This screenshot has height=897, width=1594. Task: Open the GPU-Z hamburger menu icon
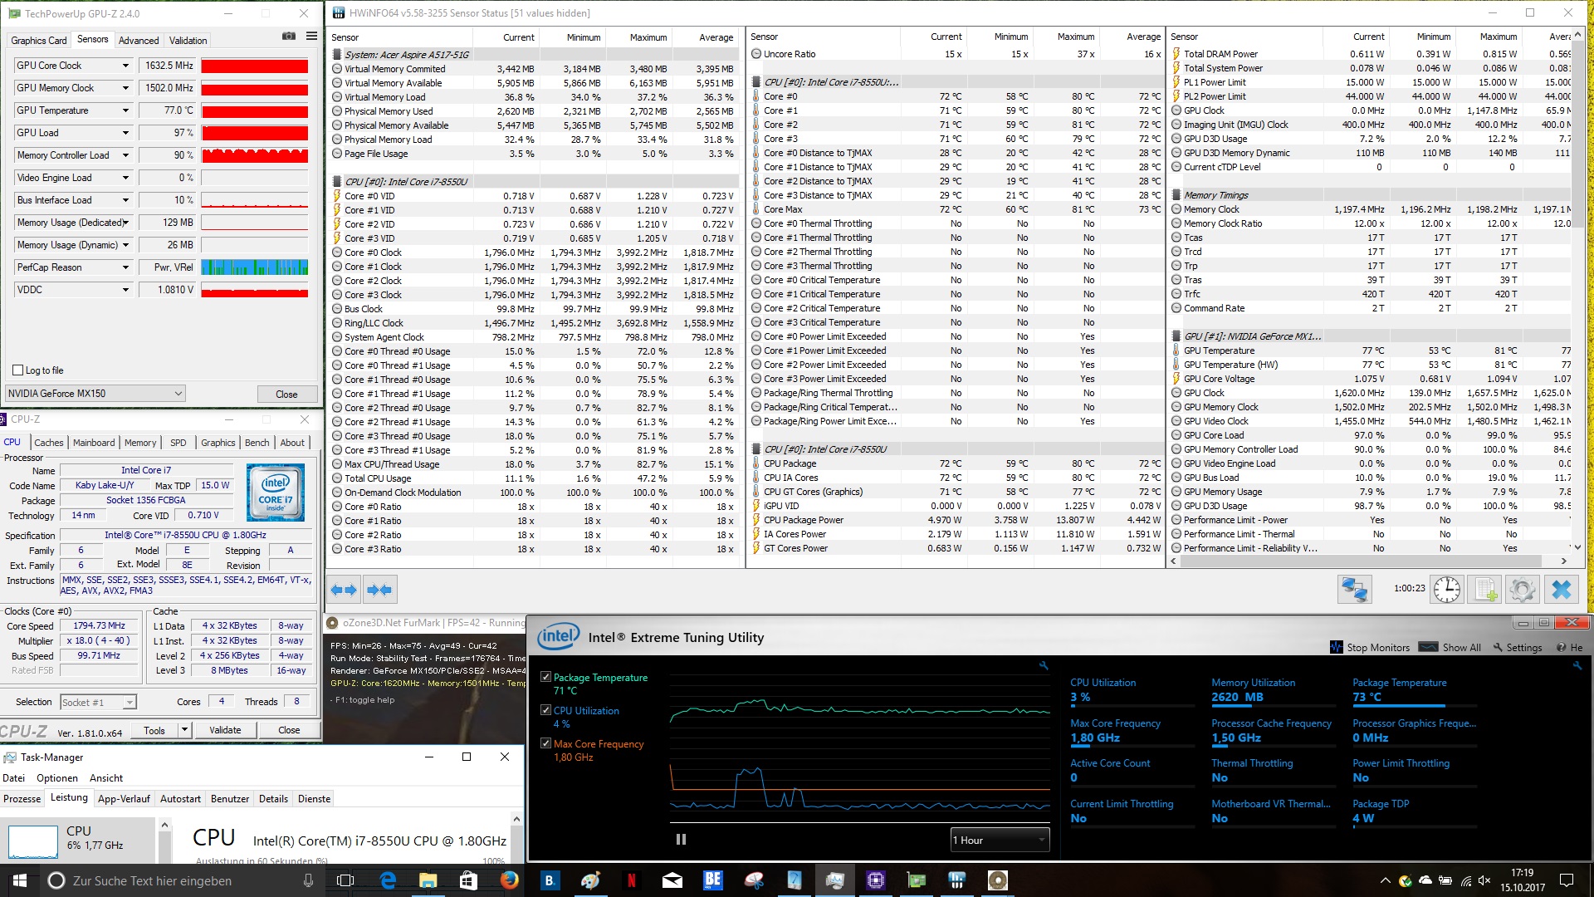tap(311, 37)
